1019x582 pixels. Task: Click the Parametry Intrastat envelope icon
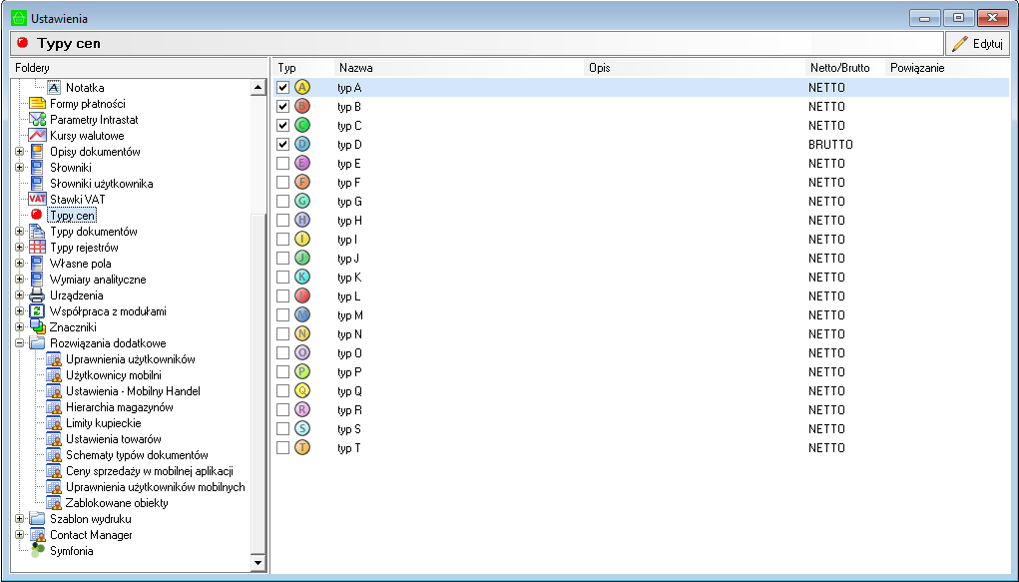[37, 120]
